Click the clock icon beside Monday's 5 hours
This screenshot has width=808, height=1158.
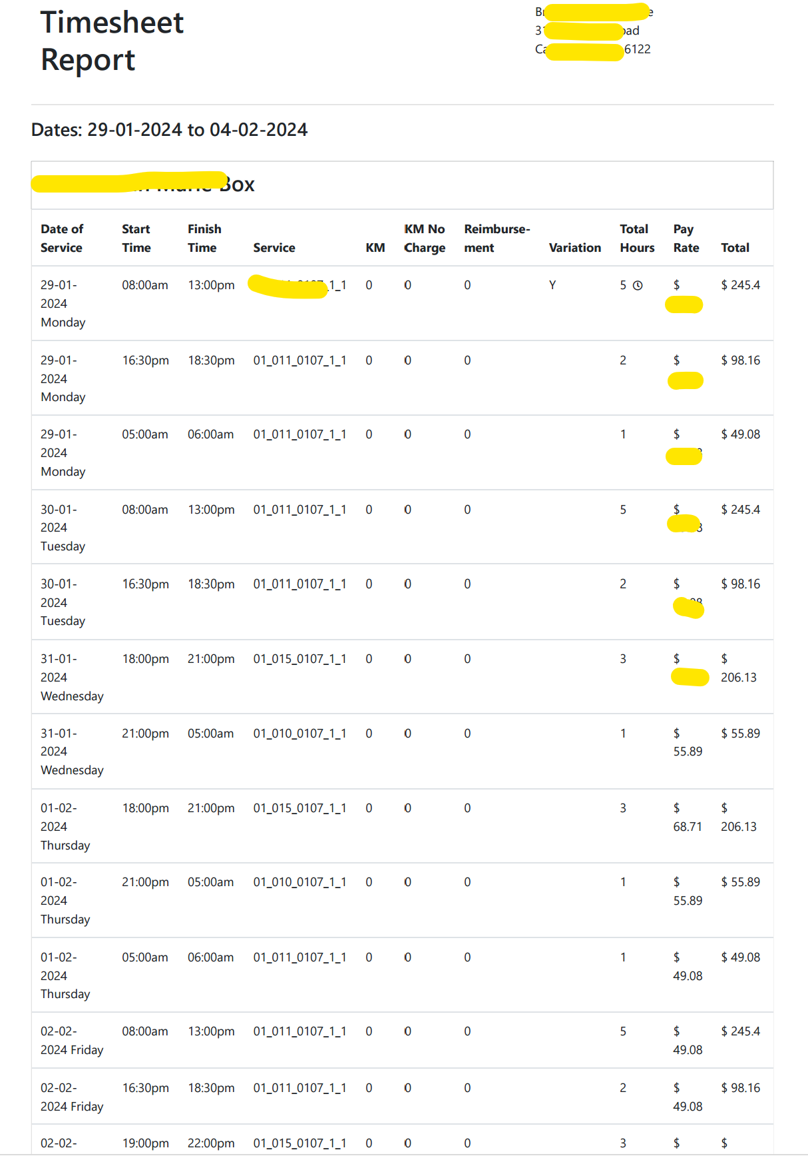tap(638, 286)
